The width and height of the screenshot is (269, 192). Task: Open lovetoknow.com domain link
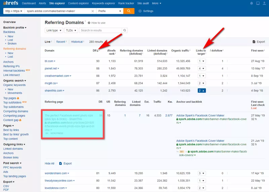coord(55,188)
